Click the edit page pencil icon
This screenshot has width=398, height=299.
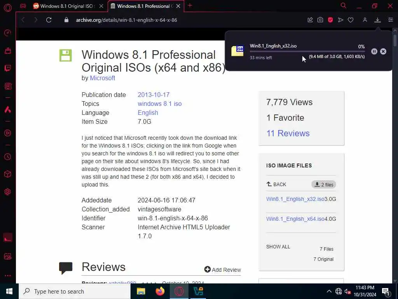tap(310, 20)
